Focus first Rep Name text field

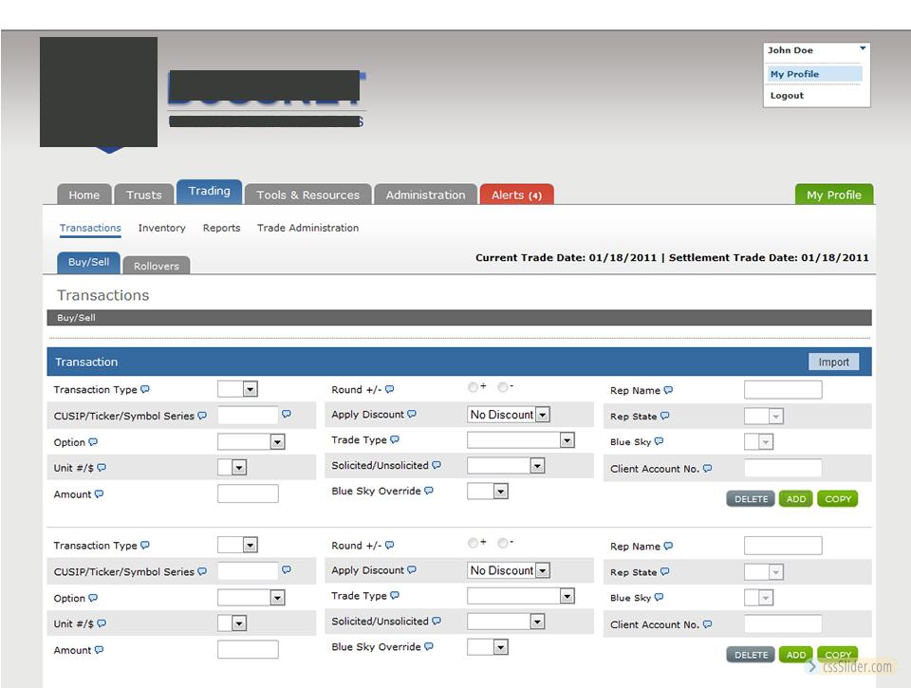(783, 390)
